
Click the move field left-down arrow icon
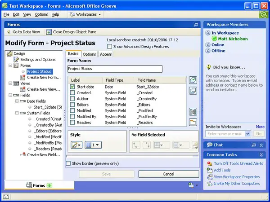(x=136, y=145)
